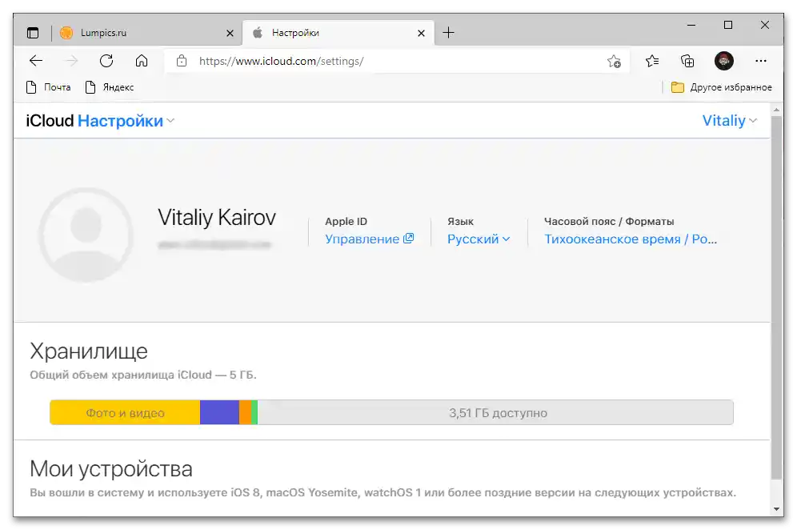Click the browser forward arrow
797x530 pixels.
pyautogui.click(x=71, y=61)
